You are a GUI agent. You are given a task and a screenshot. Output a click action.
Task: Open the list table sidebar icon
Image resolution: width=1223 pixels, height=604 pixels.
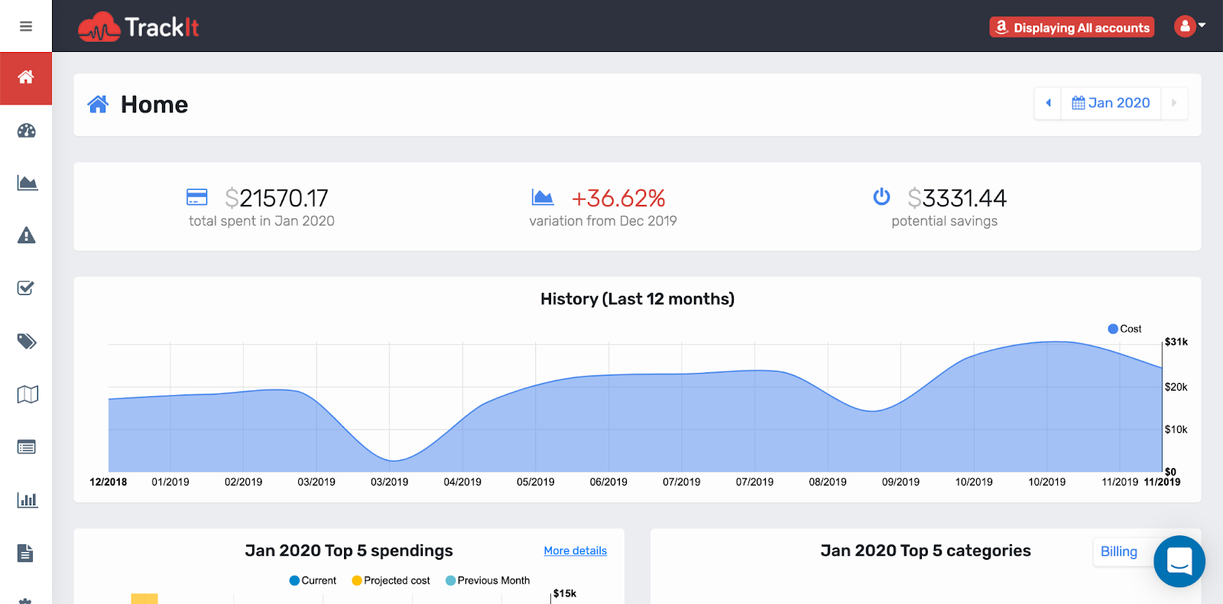(x=27, y=447)
